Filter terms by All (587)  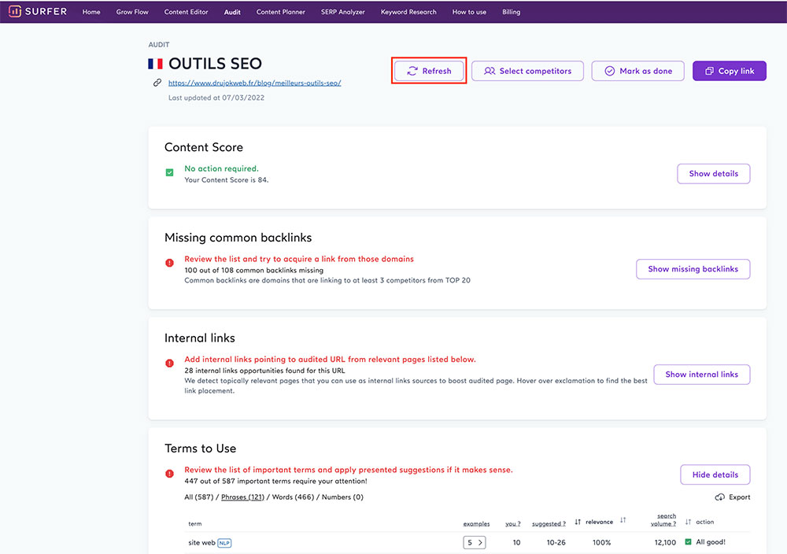coord(199,497)
